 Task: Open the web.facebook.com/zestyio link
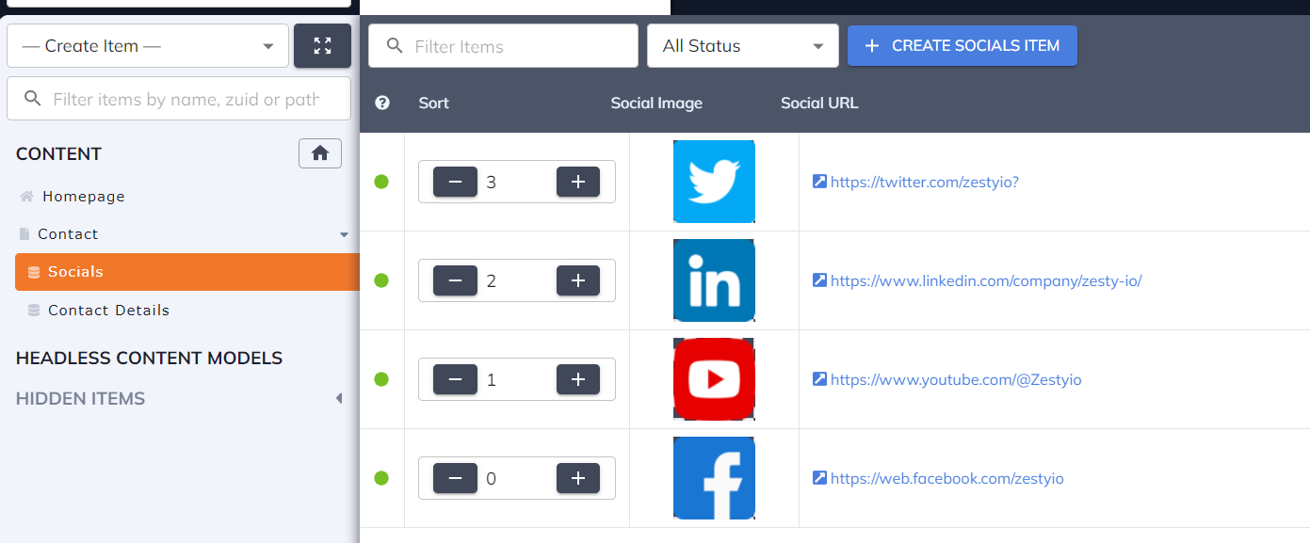947,478
